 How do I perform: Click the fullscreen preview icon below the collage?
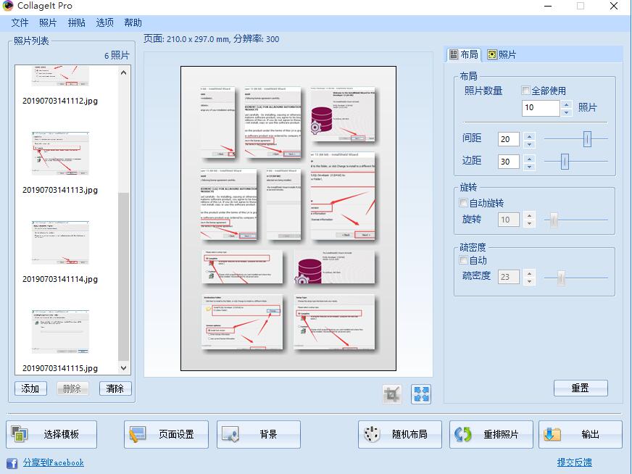coord(421,394)
